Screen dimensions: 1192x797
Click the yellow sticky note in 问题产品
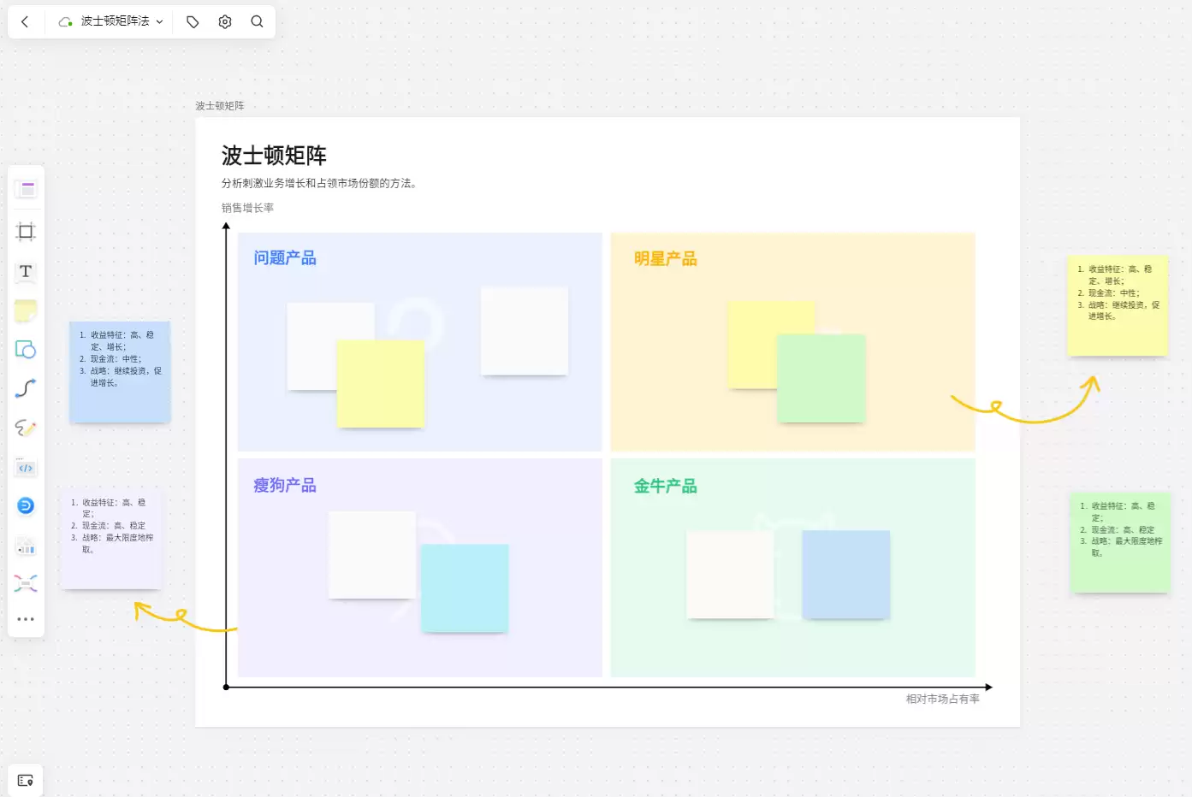[381, 384]
